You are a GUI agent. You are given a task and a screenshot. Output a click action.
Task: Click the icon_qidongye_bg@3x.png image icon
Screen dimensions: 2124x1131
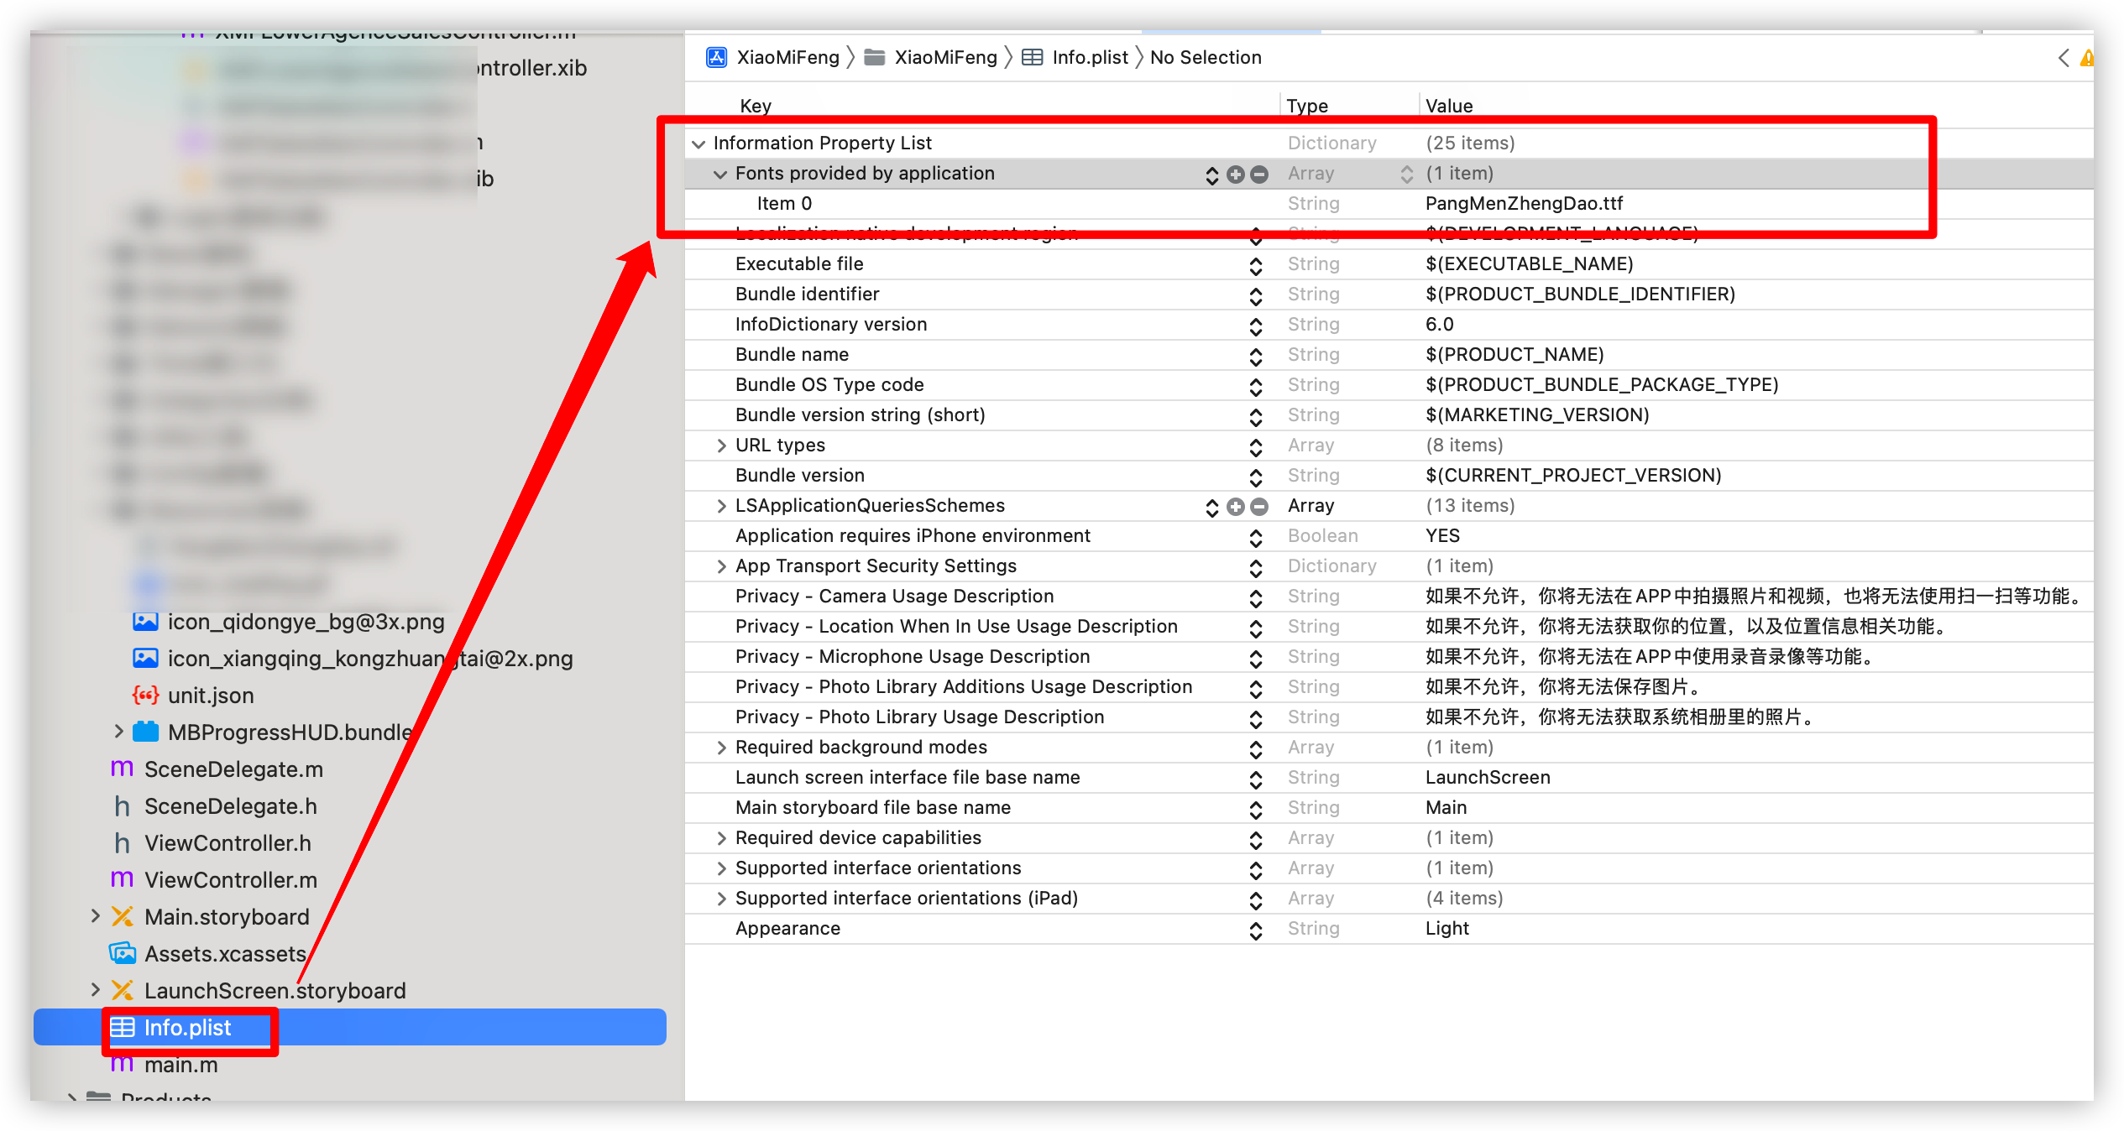145,622
